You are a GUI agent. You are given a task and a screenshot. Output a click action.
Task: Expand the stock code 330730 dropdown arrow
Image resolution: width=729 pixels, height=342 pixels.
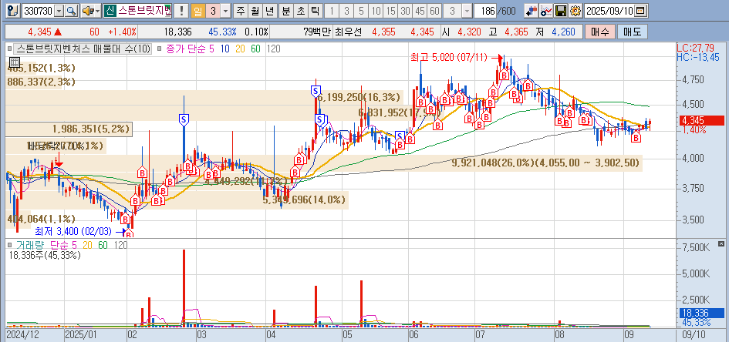(59, 11)
